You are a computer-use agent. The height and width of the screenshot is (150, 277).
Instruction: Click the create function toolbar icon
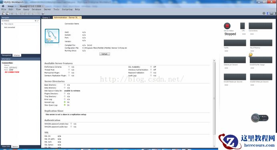(34, 14)
